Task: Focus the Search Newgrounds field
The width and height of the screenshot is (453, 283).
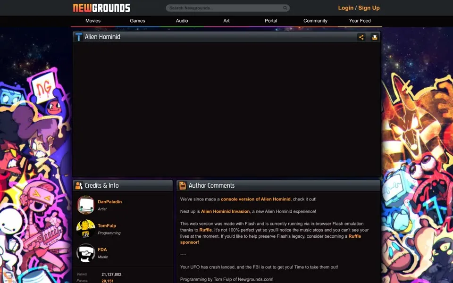Action: [x=227, y=8]
